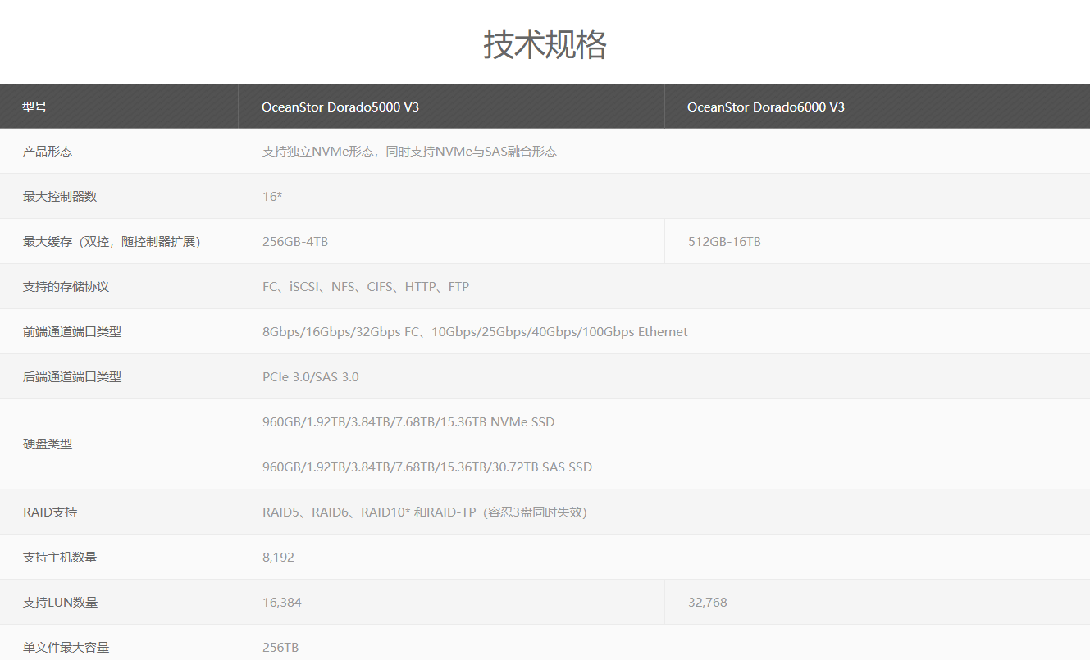Viewport: 1090px width, 660px height.
Task: Select the 产品形态 row label
Action: 48,152
